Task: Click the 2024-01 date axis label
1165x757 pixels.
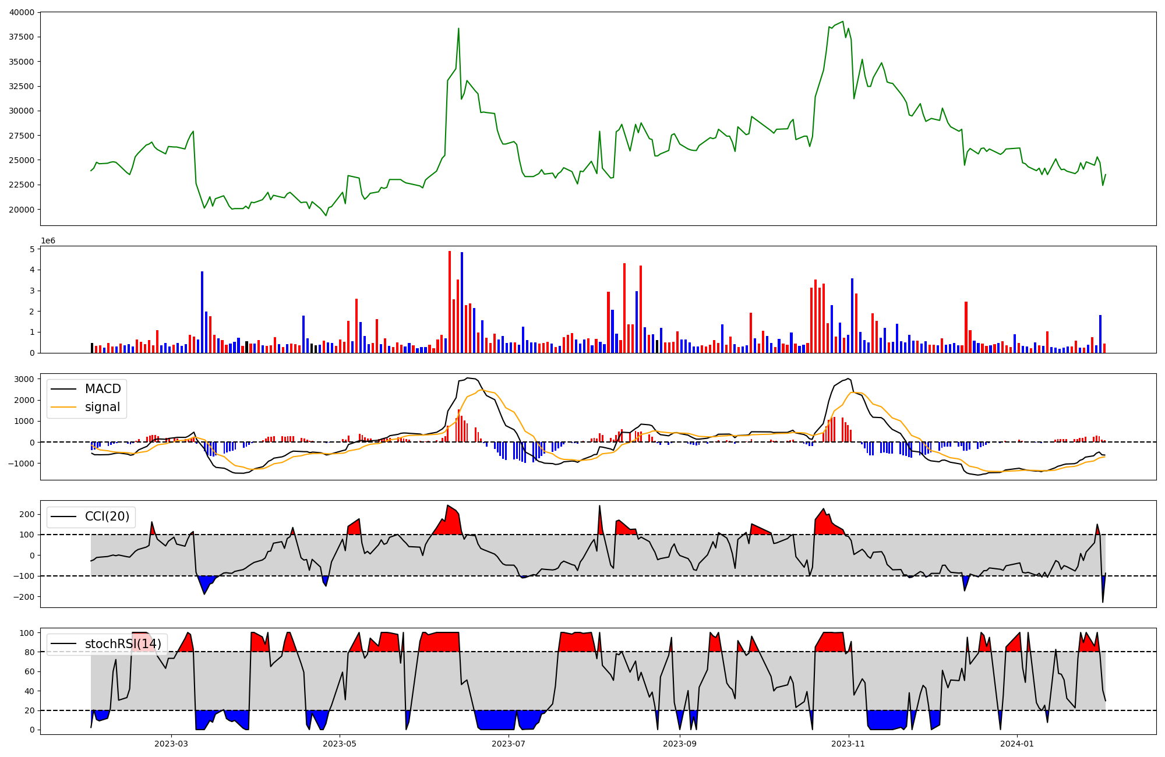Action: coord(1017,744)
